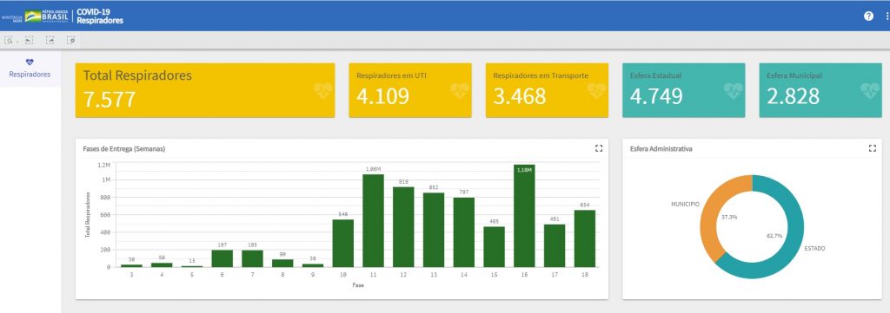This screenshot has width=890, height=313.
Task: Open the smart search selection tool
Action: click(x=10, y=40)
